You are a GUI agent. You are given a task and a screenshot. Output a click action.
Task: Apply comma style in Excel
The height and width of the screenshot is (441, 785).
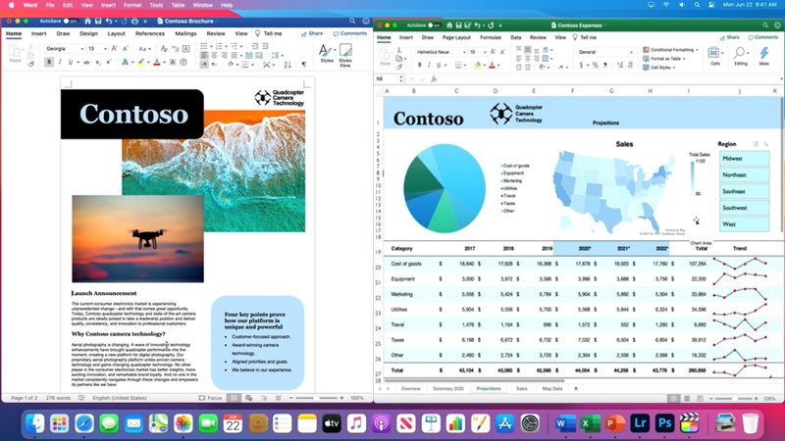(605, 65)
